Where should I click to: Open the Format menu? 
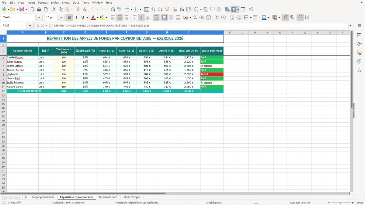pos(43,2)
